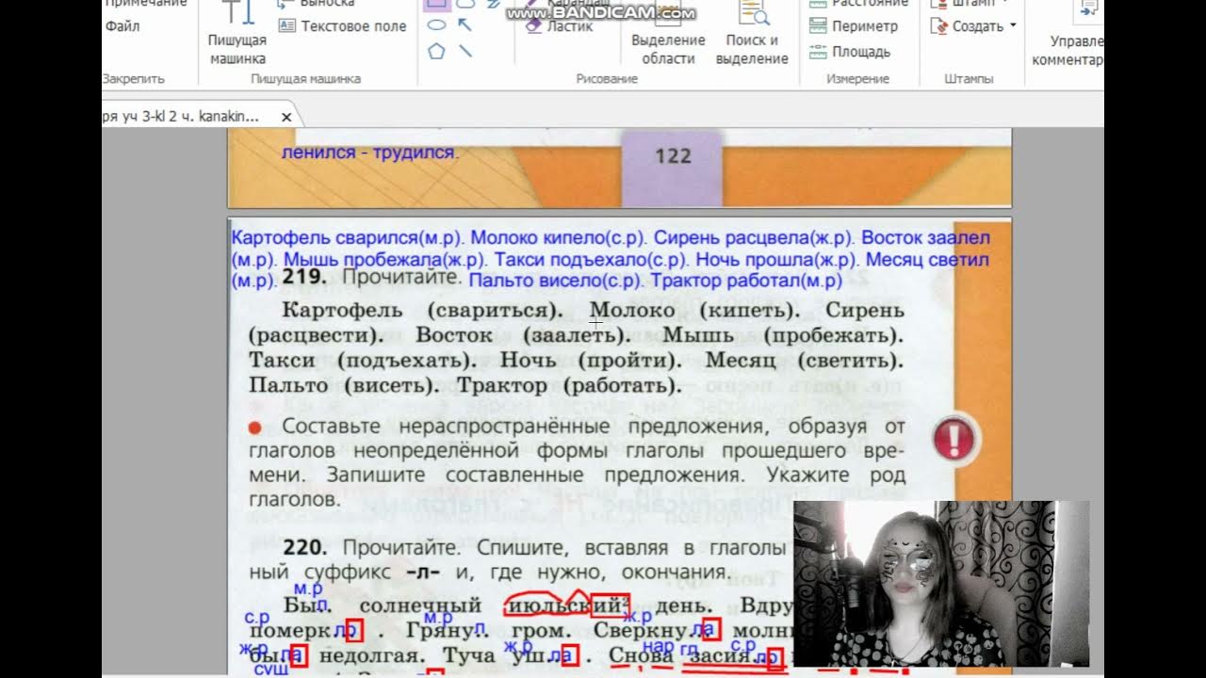Open the Create stamp dropdown (Создать)
This screenshot has height=678, width=1206.
974,26
